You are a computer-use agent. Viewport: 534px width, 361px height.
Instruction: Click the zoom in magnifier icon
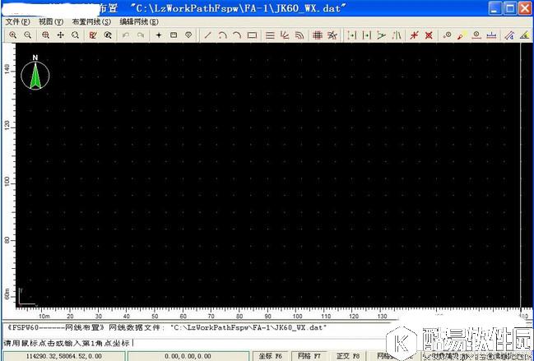[x=13, y=35]
